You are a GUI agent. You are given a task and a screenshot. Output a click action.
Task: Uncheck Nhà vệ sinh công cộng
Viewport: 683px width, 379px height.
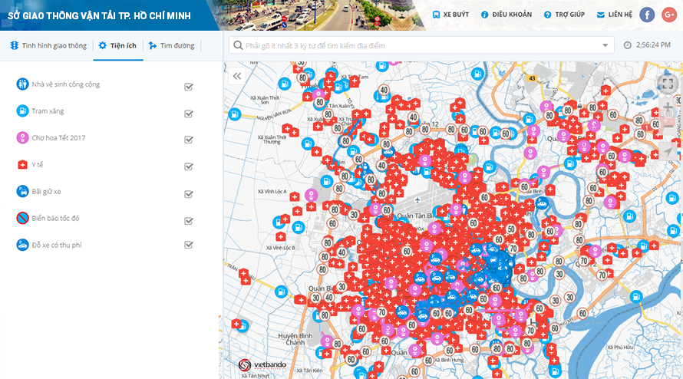pos(189,87)
